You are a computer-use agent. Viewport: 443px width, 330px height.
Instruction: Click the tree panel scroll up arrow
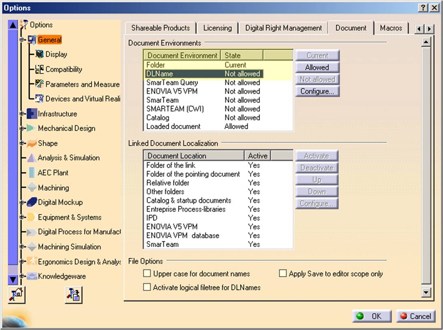(x=13, y=25)
